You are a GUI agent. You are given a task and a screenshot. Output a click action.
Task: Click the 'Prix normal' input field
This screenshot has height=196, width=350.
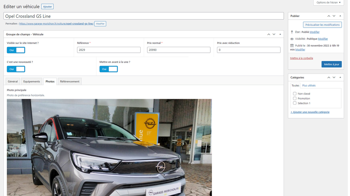[x=178, y=50]
